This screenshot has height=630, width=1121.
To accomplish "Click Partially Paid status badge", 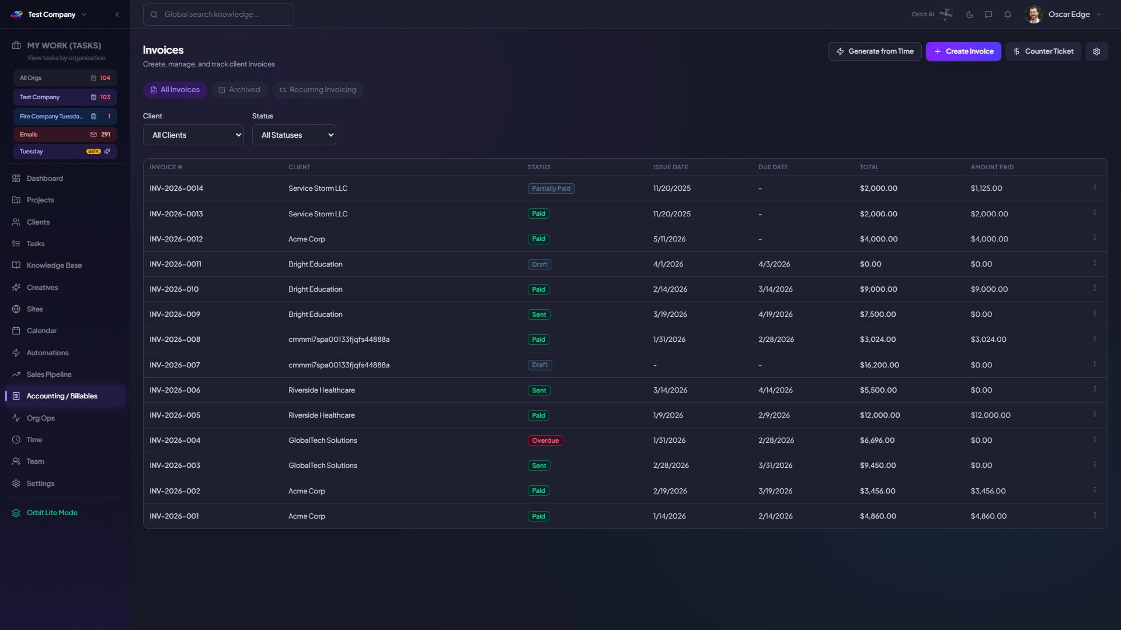I will point(551,188).
